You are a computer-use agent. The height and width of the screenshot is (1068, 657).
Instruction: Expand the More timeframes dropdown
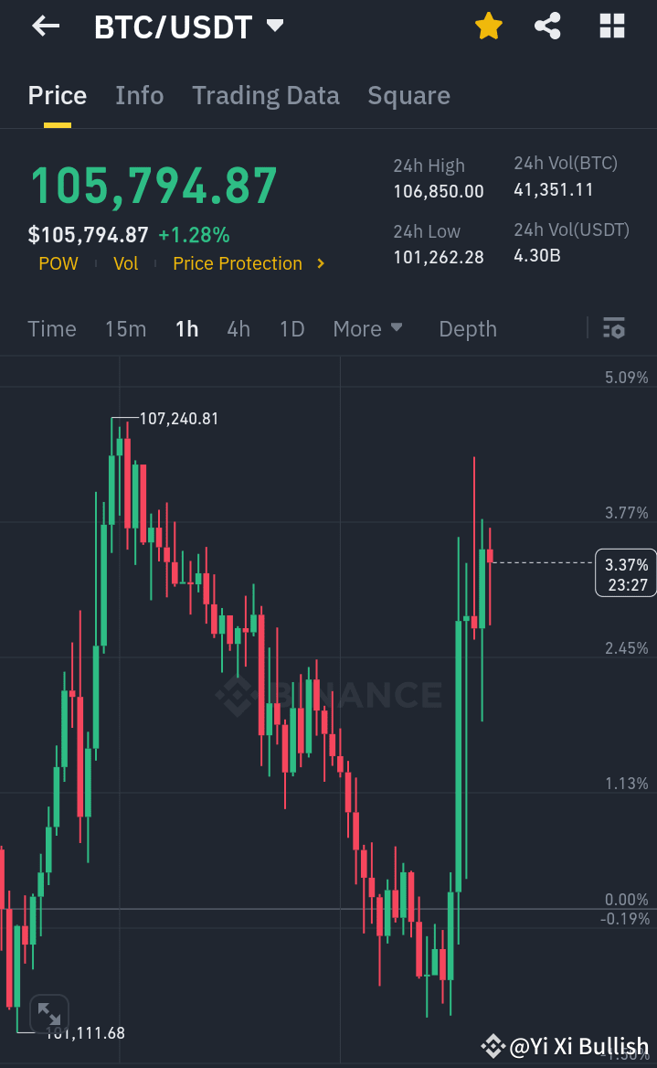tap(368, 328)
